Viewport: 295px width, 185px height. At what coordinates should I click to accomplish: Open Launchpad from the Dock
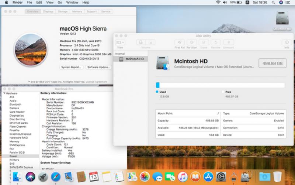click(x=43, y=177)
